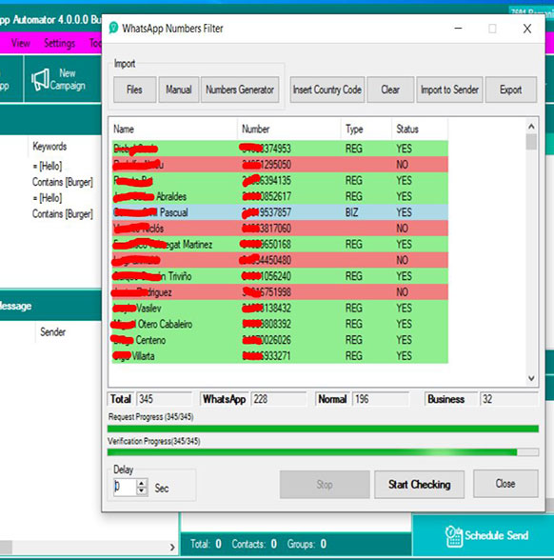This screenshot has width=554, height=560.
Task: Open the Settings menu in Automator window
Action: pyautogui.click(x=60, y=43)
